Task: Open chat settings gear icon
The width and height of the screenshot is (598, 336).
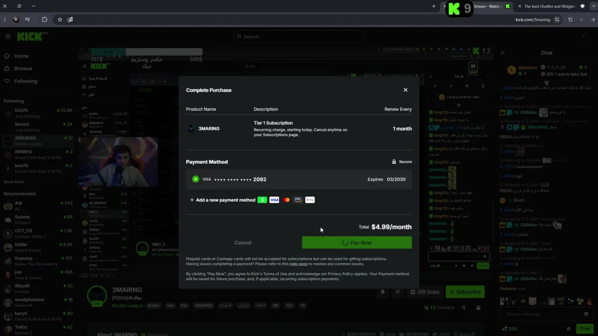Action: pos(569,329)
